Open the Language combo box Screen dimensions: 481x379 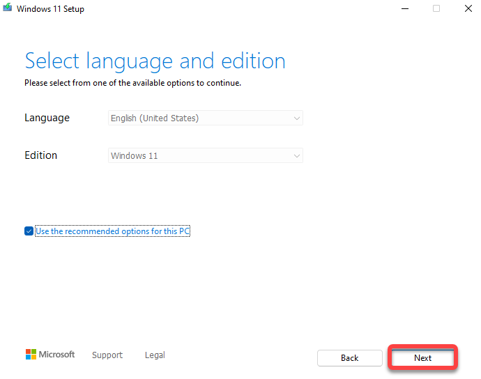click(205, 118)
